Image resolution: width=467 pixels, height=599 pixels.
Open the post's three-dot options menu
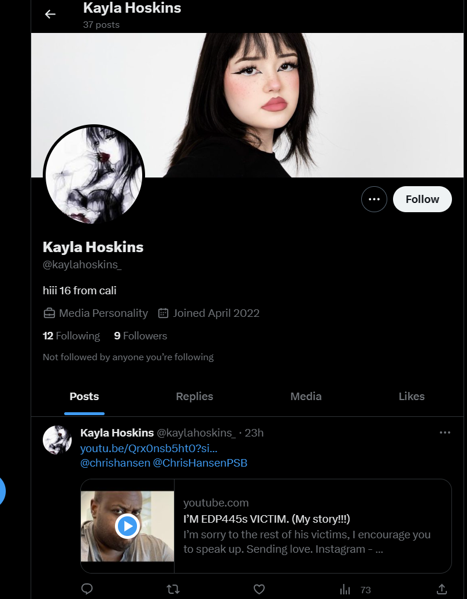tap(445, 432)
